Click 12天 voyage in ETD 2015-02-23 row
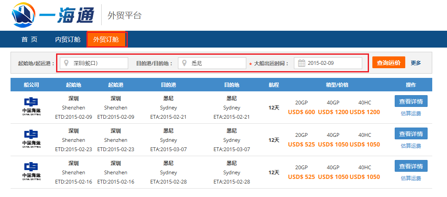 point(274,140)
